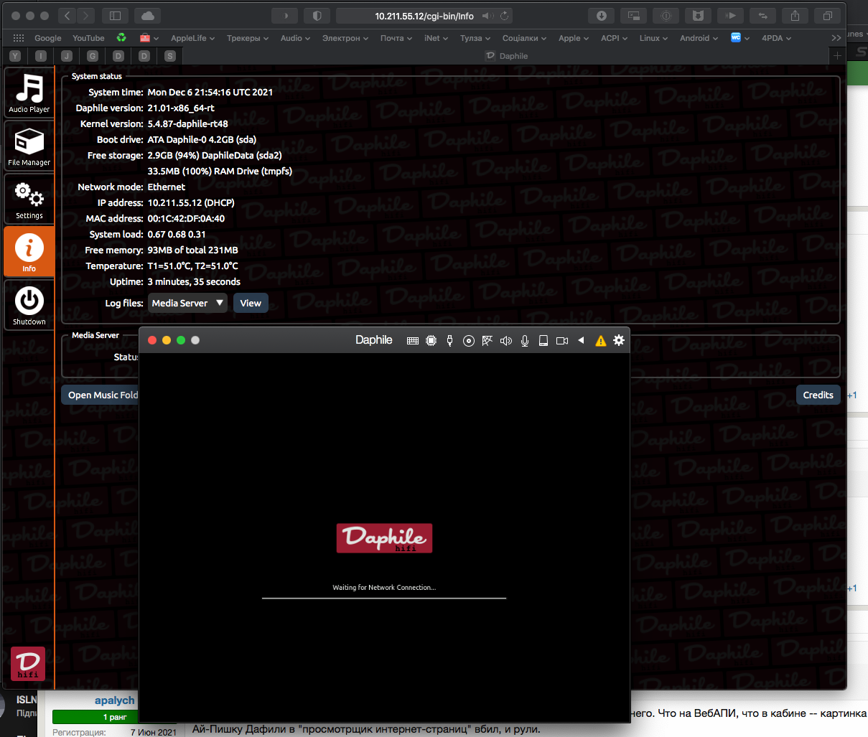868x737 pixels.
Task: Click the privacy shield icon in Safari
Action: [x=317, y=16]
